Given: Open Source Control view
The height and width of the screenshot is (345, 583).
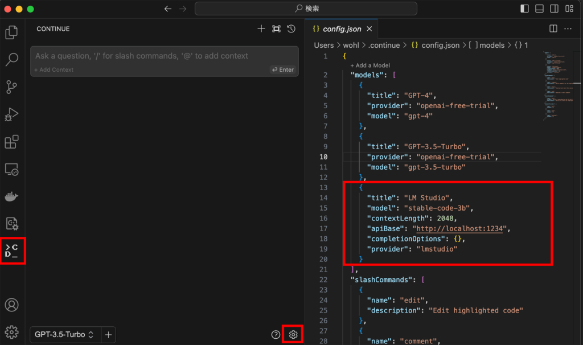Looking at the screenshot, I should tap(11, 87).
